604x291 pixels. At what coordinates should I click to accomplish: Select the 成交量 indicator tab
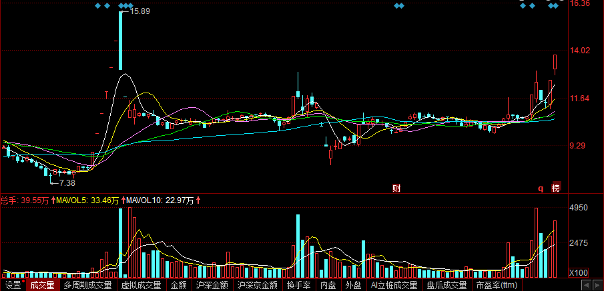coord(42,285)
